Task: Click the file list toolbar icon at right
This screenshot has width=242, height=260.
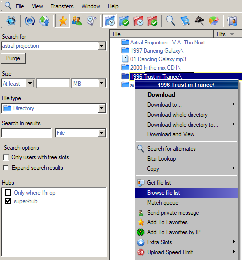Action: (232, 21)
